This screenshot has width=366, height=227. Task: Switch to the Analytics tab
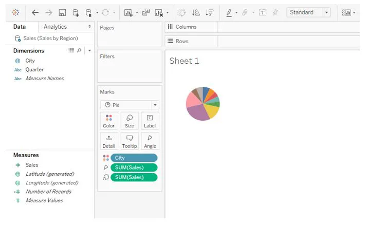coord(56,27)
